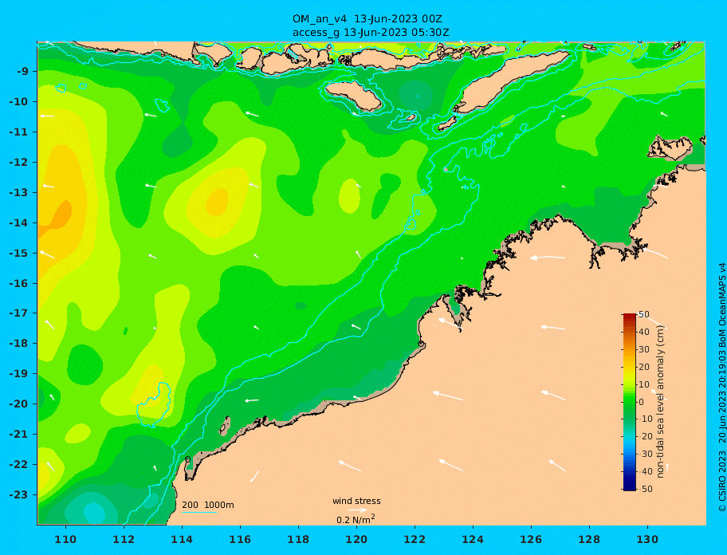
Task: Click the longitude axis label "118"
Action: tap(298, 539)
